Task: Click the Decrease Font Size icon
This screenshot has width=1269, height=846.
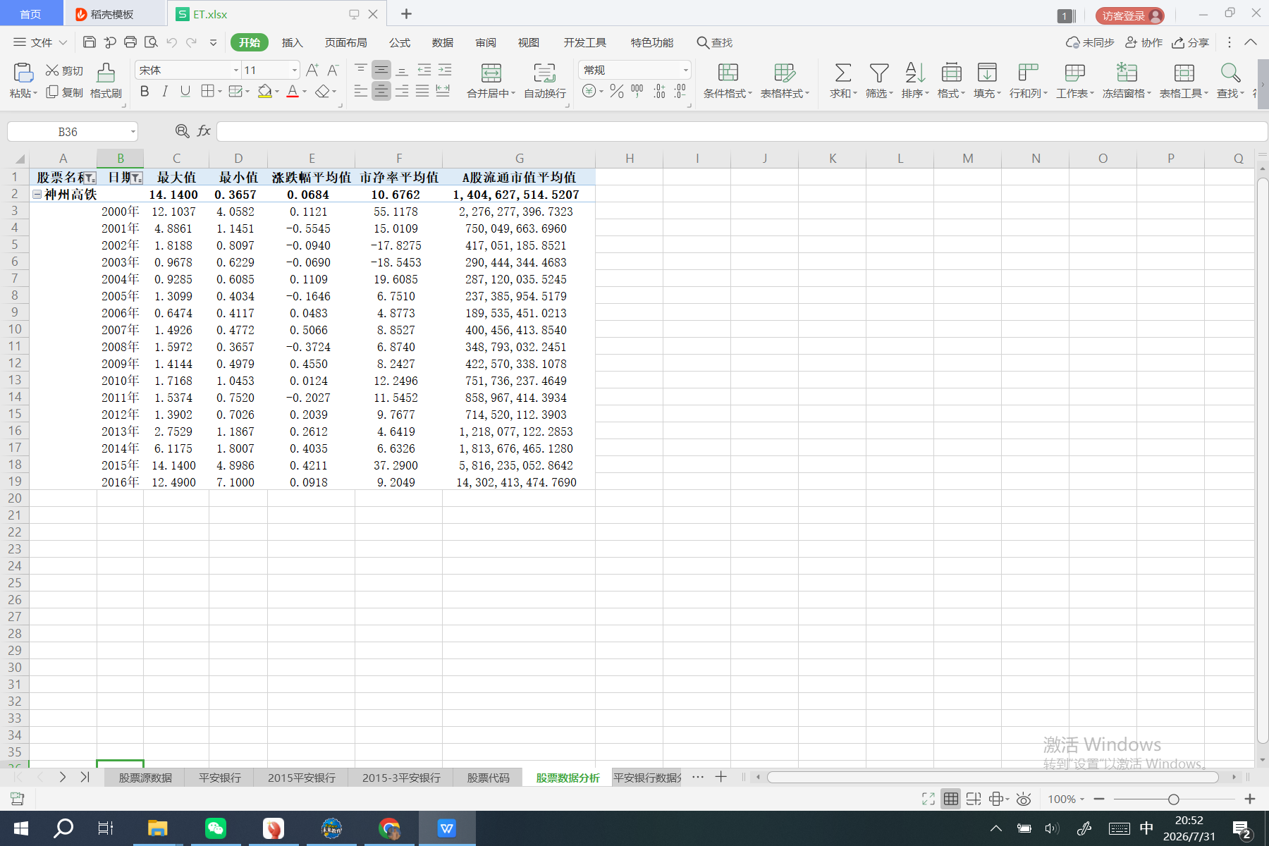Action: pyautogui.click(x=333, y=70)
